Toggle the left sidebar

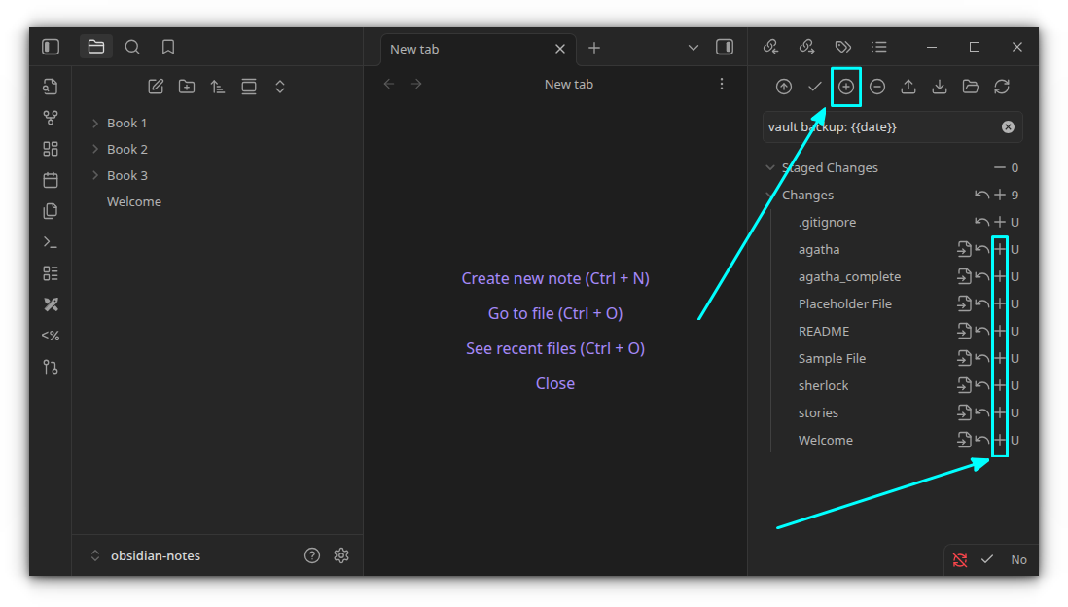pyautogui.click(x=50, y=46)
